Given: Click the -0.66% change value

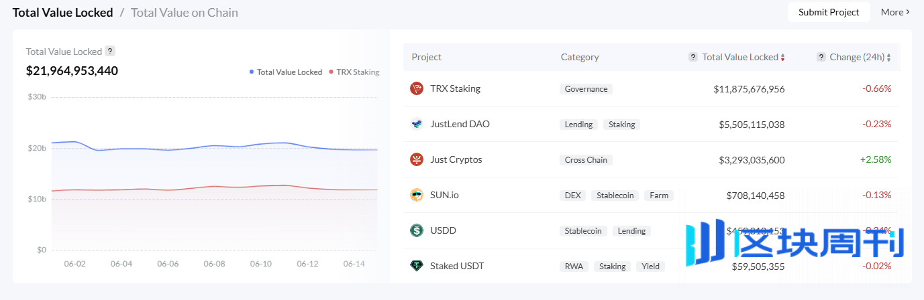Looking at the screenshot, I should click(x=877, y=88).
